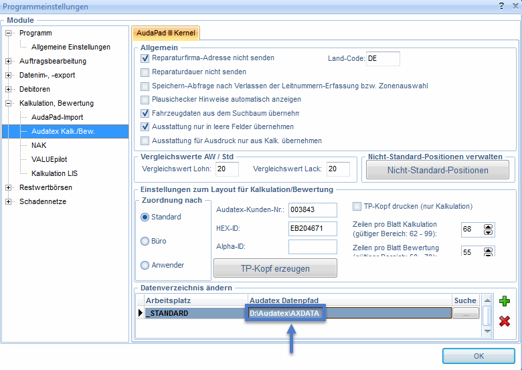The width and height of the screenshot is (522, 370).
Task: Enable Speichern-Abfrage nach Verlassen checkbox
Action: [x=145, y=86]
